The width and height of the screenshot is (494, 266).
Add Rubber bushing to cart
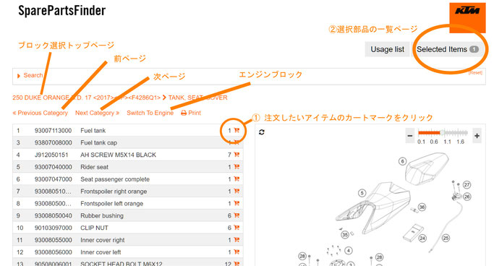pos(237,215)
